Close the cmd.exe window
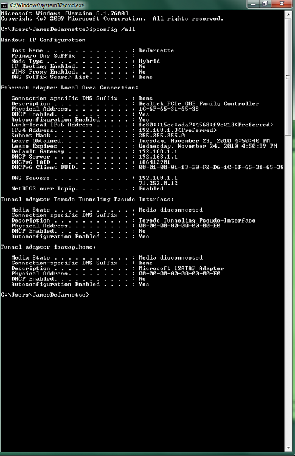The height and width of the screenshot is (456, 295). coord(282,4)
